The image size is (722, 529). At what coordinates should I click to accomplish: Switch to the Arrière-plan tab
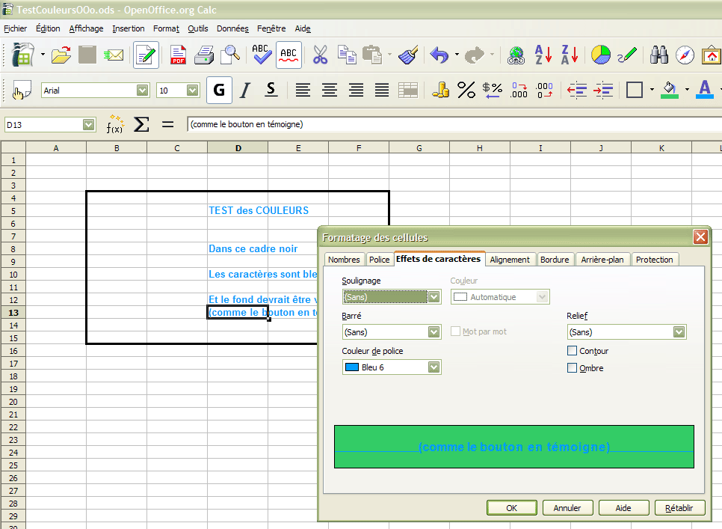click(x=602, y=260)
